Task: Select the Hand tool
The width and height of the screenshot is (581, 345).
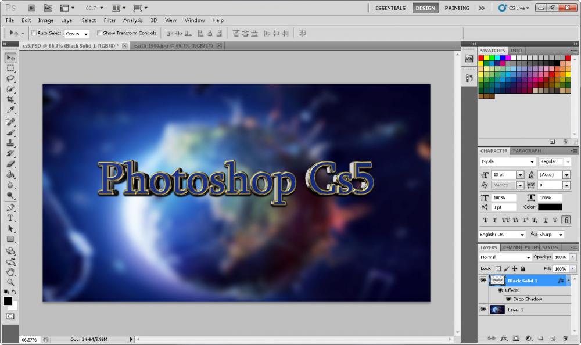Action: 10,272
